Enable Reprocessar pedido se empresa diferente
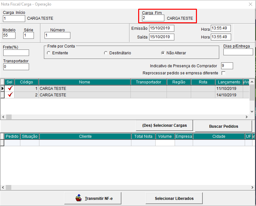 point(223,73)
